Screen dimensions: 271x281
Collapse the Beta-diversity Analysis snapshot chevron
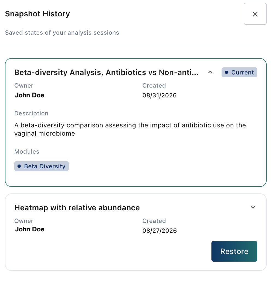(x=210, y=72)
